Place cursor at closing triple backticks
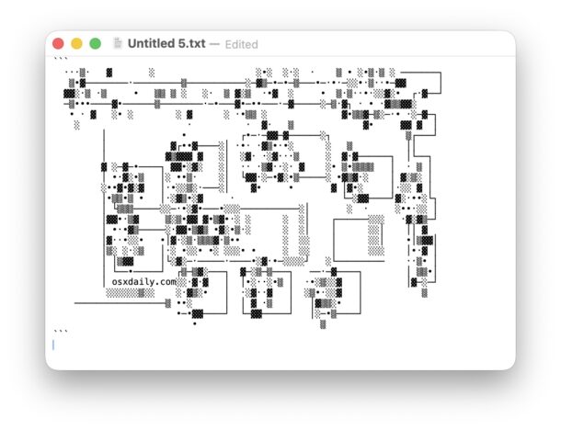The image size is (561, 430). [61, 332]
